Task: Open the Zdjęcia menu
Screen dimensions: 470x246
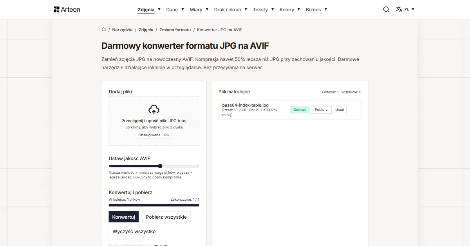Action: click(146, 9)
